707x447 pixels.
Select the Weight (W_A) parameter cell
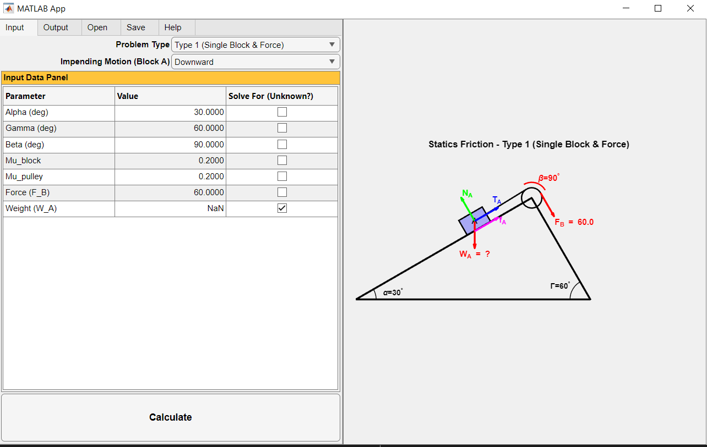pyautogui.click(x=59, y=208)
